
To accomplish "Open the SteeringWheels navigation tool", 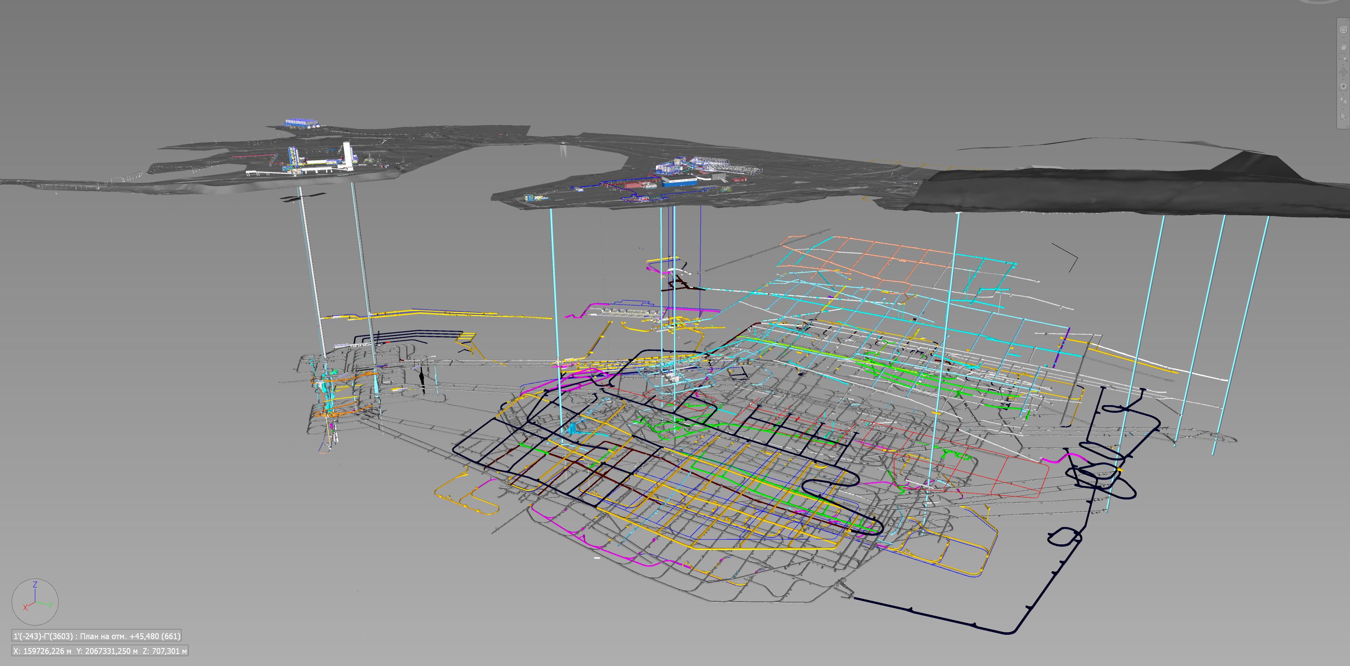I will [x=1343, y=30].
